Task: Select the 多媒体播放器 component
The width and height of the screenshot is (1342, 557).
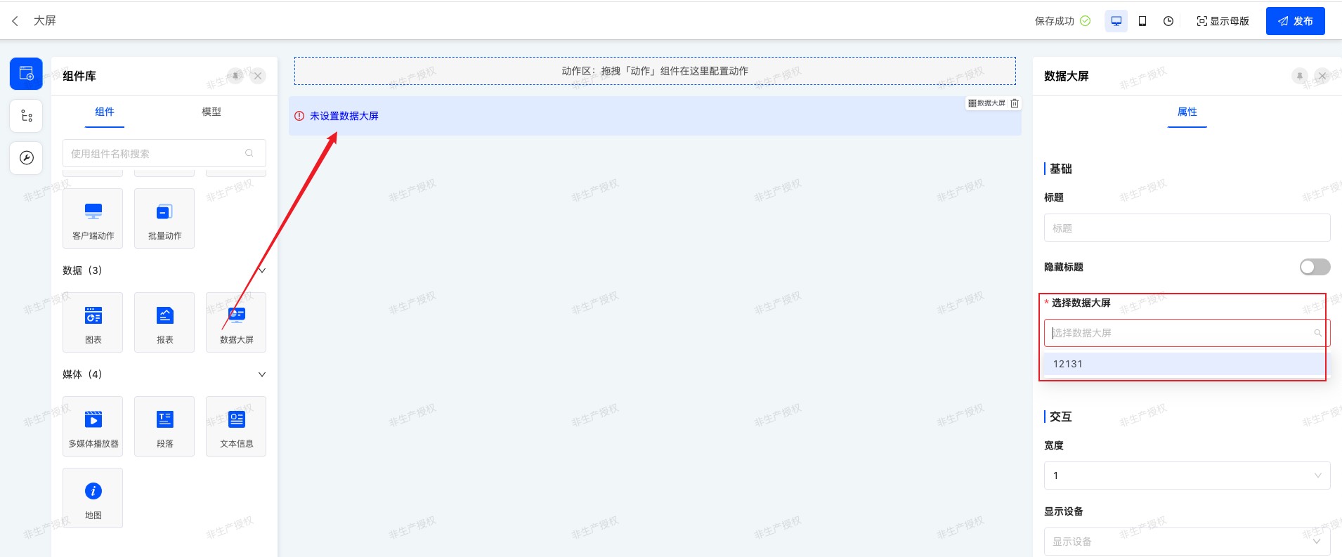Action: [93, 426]
